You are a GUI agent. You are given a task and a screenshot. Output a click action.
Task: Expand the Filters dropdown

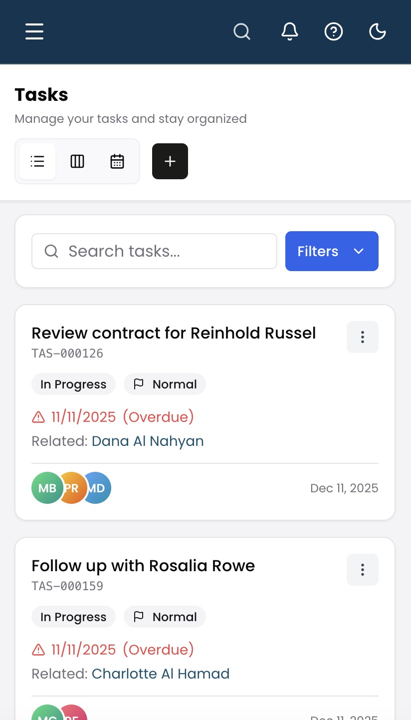[x=332, y=251]
